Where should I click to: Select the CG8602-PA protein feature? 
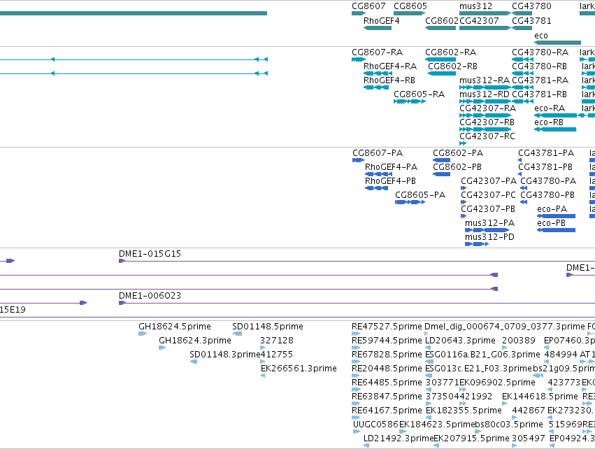coord(441,159)
